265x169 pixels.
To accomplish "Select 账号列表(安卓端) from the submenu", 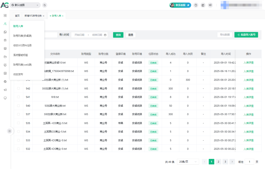I will (23, 36).
